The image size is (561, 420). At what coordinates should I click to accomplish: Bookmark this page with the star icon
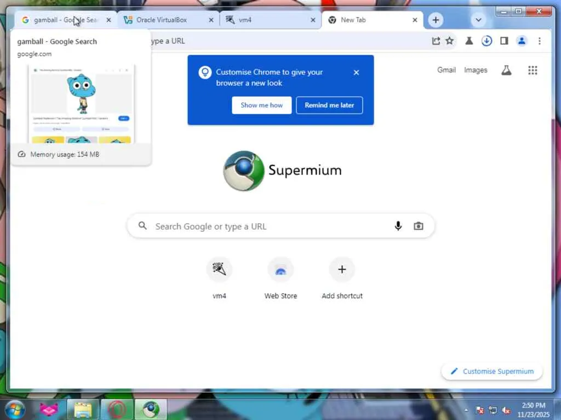pos(450,41)
